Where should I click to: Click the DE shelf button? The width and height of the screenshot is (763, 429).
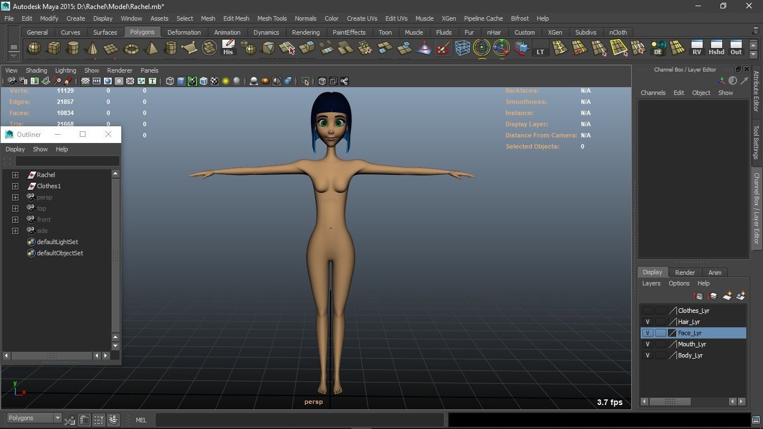point(658,48)
